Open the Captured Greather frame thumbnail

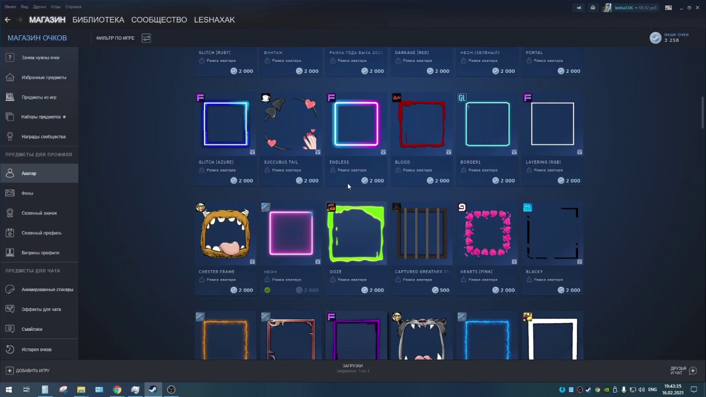tap(422, 233)
